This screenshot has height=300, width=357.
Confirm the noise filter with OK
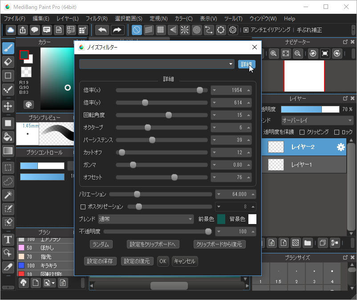click(x=163, y=261)
